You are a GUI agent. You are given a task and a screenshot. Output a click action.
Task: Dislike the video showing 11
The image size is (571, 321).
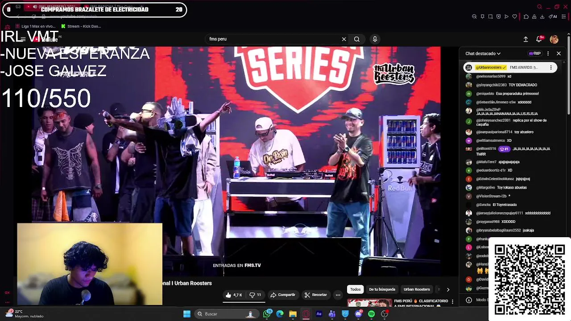click(255, 295)
